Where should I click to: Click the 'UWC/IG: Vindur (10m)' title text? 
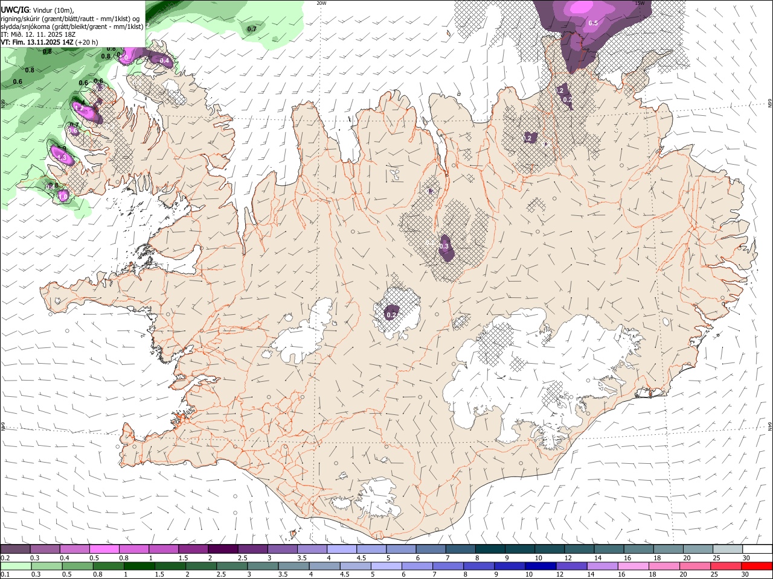(x=37, y=10)
